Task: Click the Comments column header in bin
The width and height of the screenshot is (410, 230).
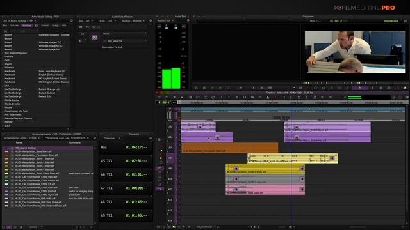Action: [75, 142]
